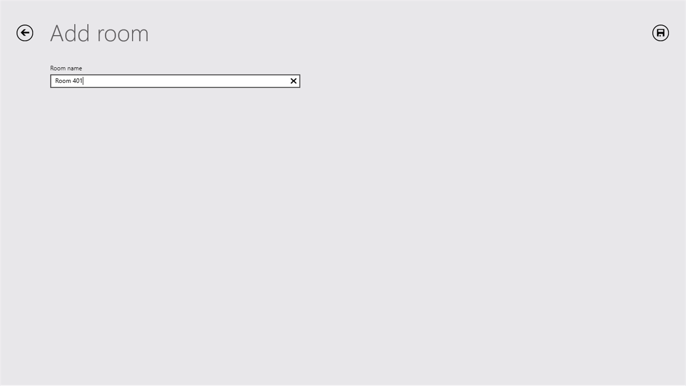Screen dimensions: 686x386
Task: Hit the left-pointing arrow beside Add room
Action: point(25,33)
